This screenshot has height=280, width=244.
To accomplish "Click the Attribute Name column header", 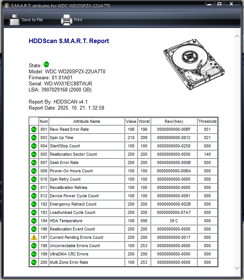I will [x=86, y=121].
